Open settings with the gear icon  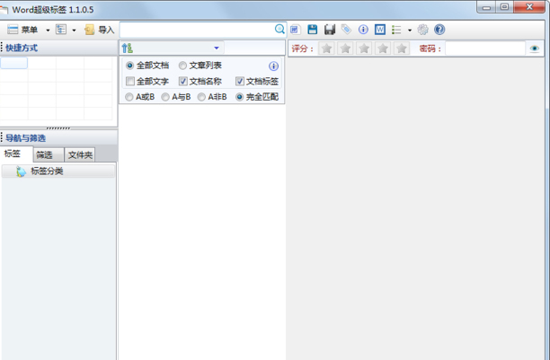click(422, 30)
